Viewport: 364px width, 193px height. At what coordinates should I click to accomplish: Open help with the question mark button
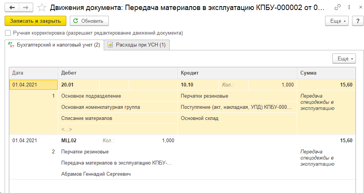(357, 21)
